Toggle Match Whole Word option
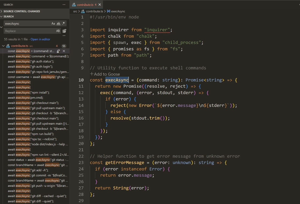 coord(58,24)
